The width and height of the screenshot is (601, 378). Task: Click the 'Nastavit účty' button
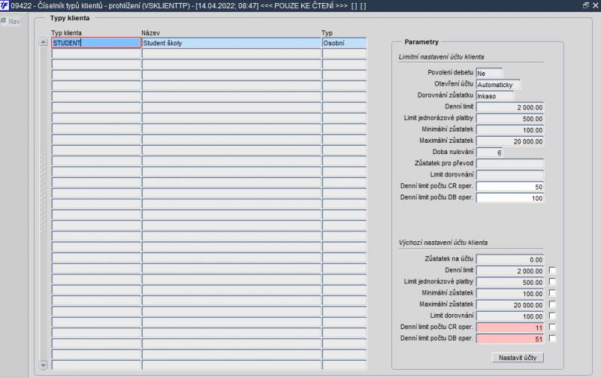tap(518, 357)
